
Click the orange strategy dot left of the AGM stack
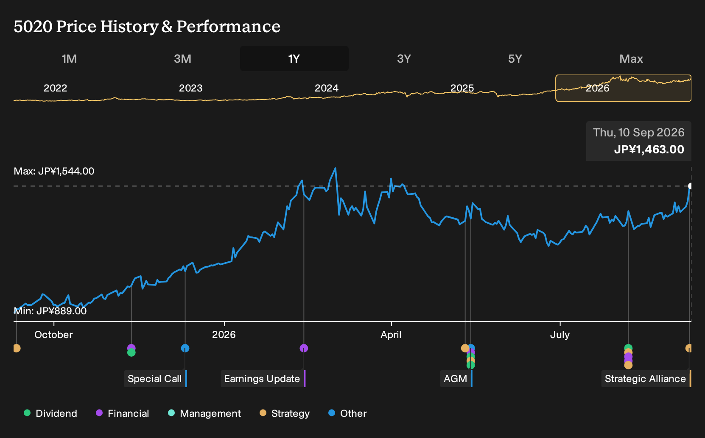pyautogui.click(x=464, y=348)
